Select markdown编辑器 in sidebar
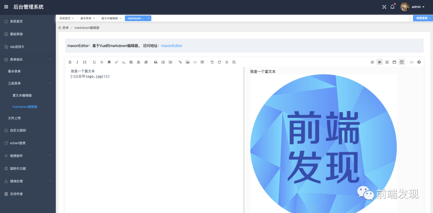The height and width of the screenshot is (213, 433). [x=28, y=107]
